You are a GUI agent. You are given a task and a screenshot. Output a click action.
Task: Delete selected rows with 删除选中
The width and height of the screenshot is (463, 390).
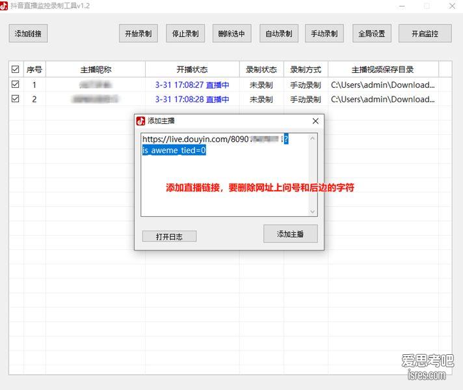(231, 33)
